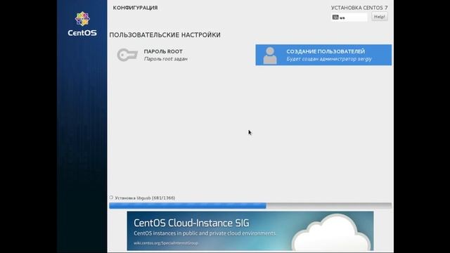
Task: Click the ПОЛЬЗОВАТЕЛЬСКИЕ НАСТРОЙКИ heading
Action: point(165,35)
